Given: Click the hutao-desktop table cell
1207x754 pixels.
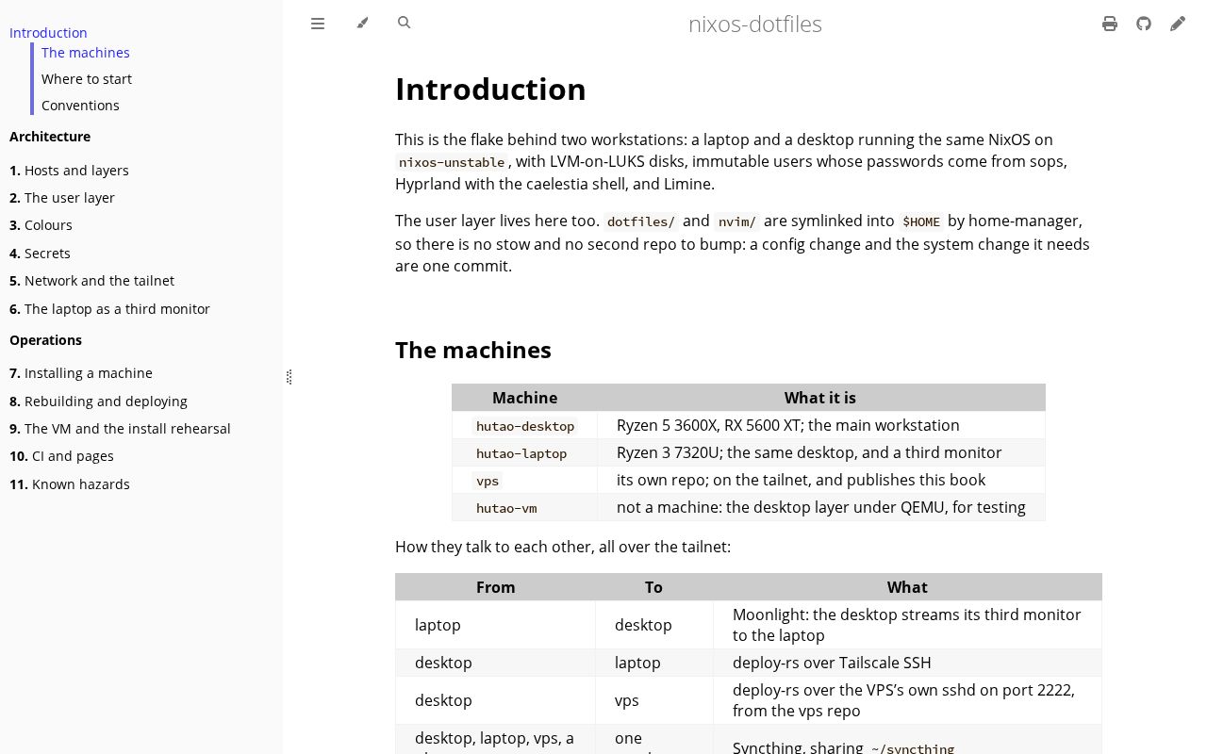Looking at the screenshot, I should (525, 426).
